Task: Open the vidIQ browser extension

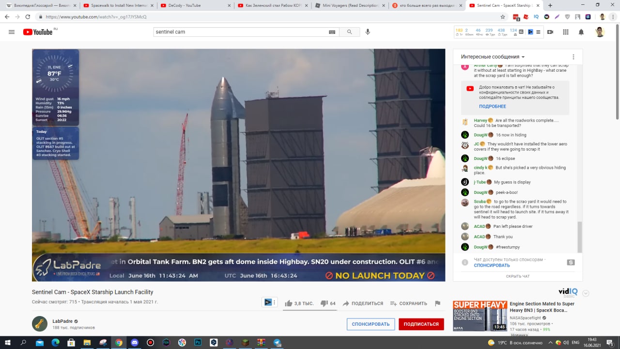Action: click(x=536, y=16)
